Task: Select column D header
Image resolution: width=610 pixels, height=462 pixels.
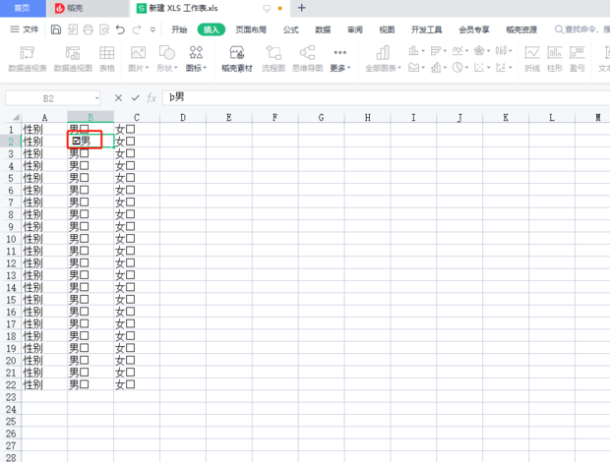Action: coord(182,117)
